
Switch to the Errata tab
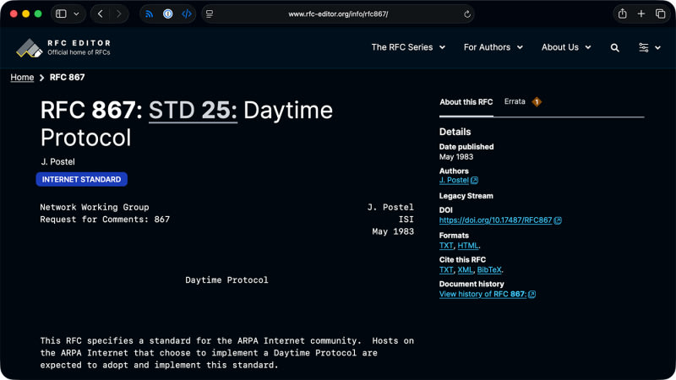point(515,101)
